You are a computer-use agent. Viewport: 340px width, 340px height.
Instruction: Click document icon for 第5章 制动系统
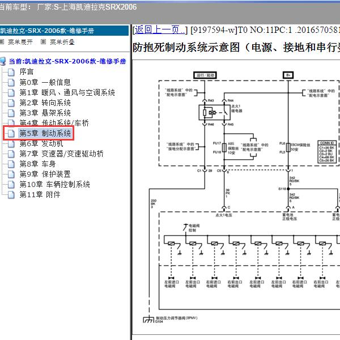pos(11,134)
